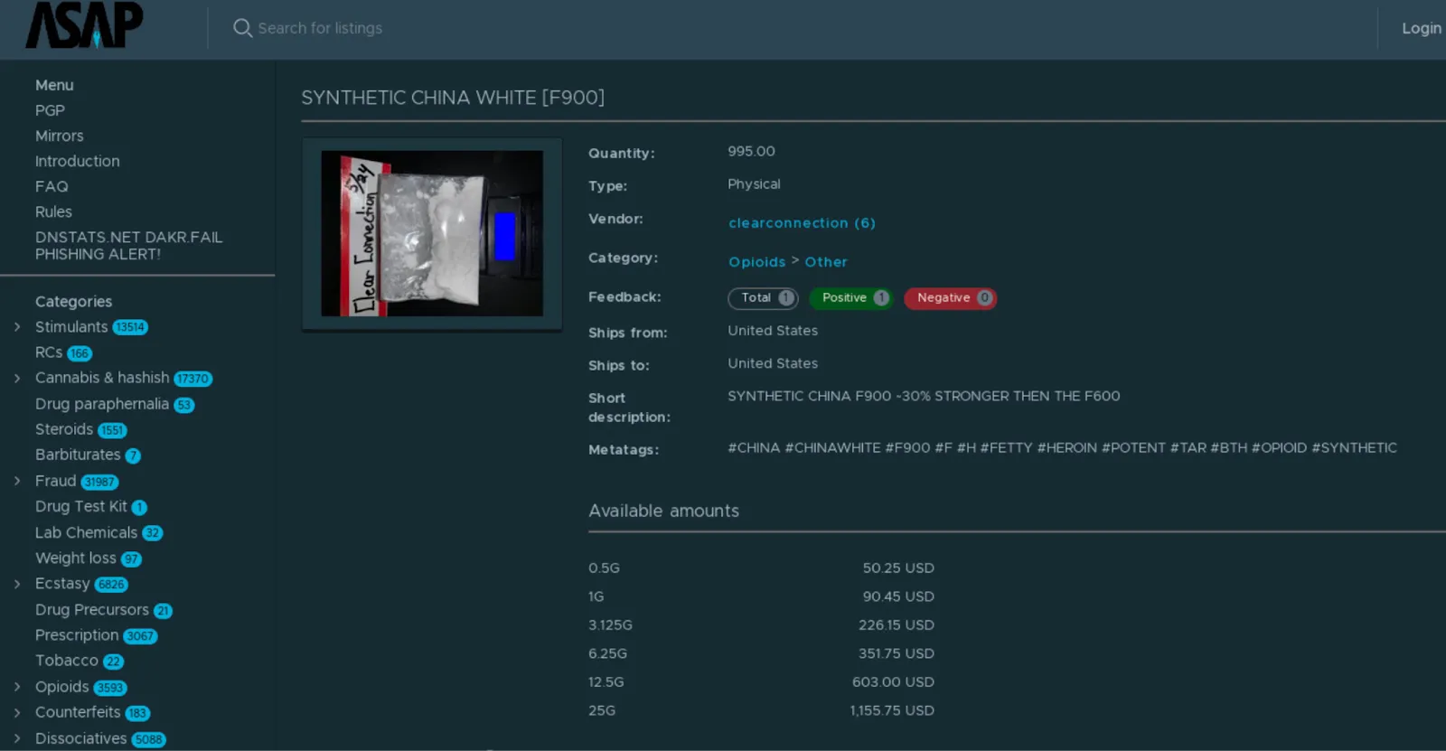Open the FAQ page from the menu

coord(52,186)
